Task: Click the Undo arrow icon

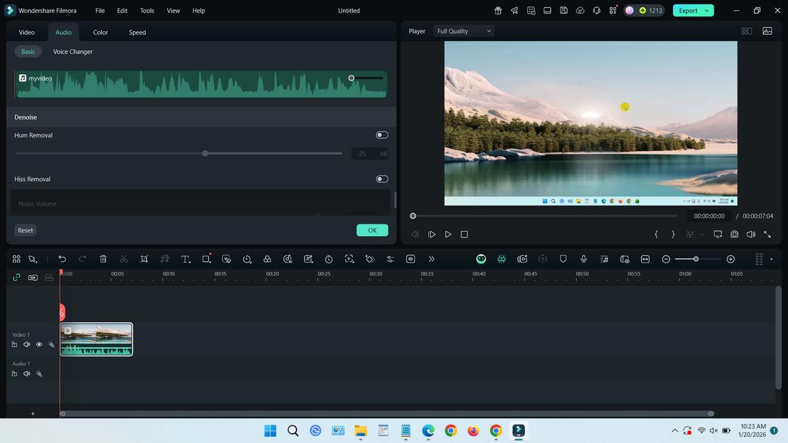Action: point(62,259)
